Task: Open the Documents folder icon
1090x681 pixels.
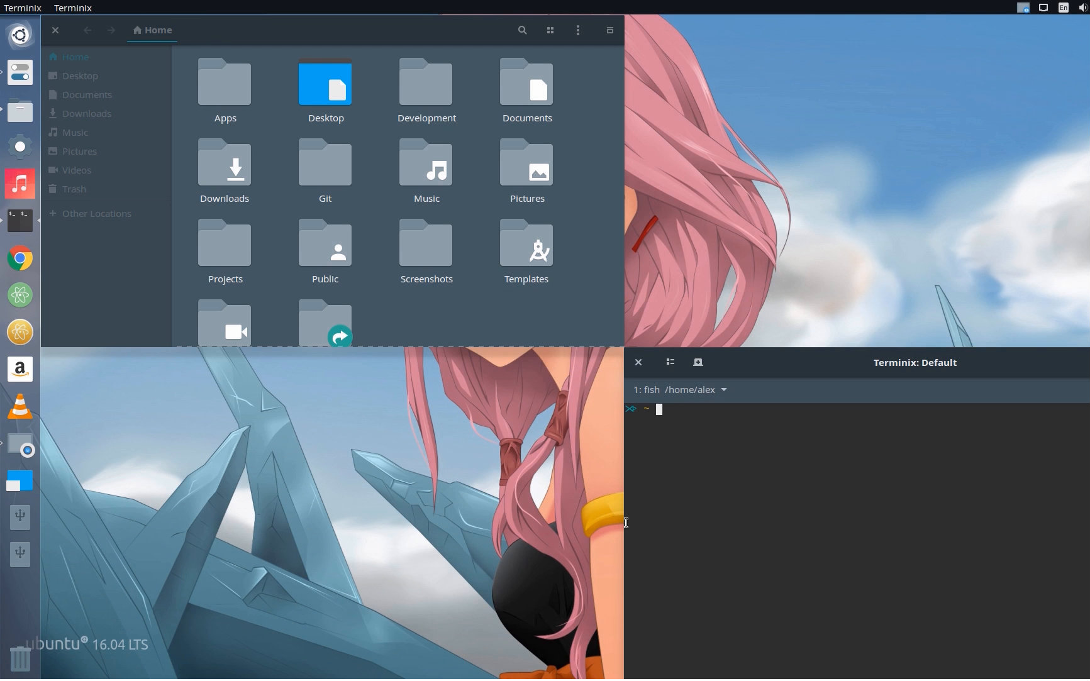Action: (x=526, y=82)
